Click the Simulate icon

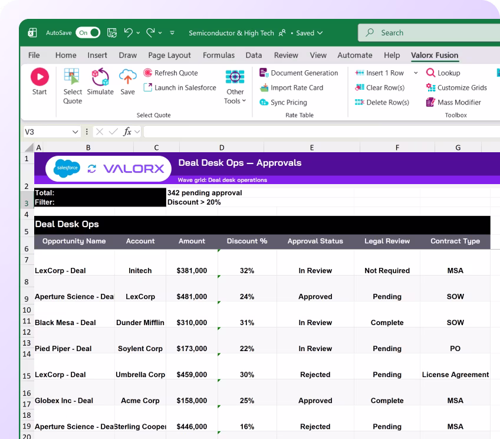[x=100, y=77]
